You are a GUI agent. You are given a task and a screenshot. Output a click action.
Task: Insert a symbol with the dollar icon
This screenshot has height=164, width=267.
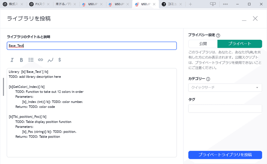pyautogui.click(x=60, y=60)
